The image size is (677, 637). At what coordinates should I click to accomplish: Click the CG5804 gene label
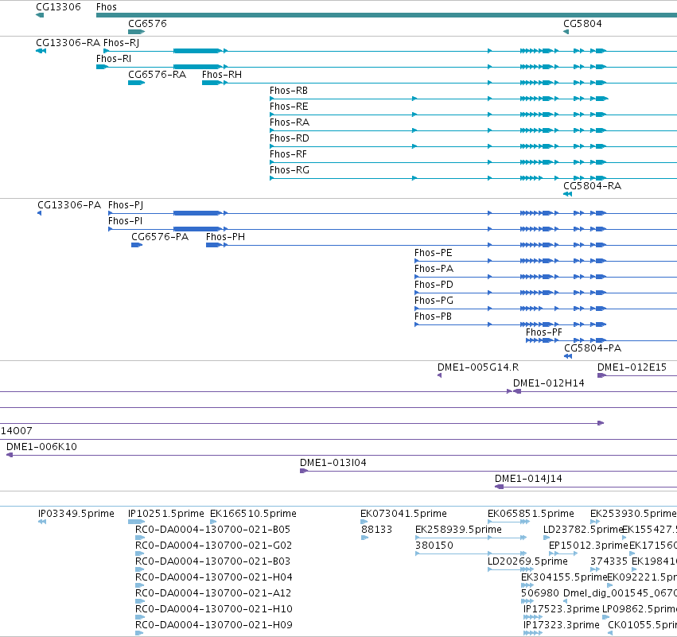582,23
